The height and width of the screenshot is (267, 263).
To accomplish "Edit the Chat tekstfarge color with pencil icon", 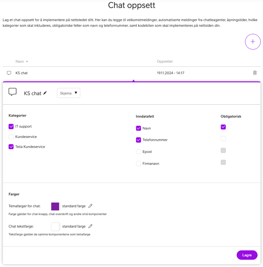I will point(90,226).
